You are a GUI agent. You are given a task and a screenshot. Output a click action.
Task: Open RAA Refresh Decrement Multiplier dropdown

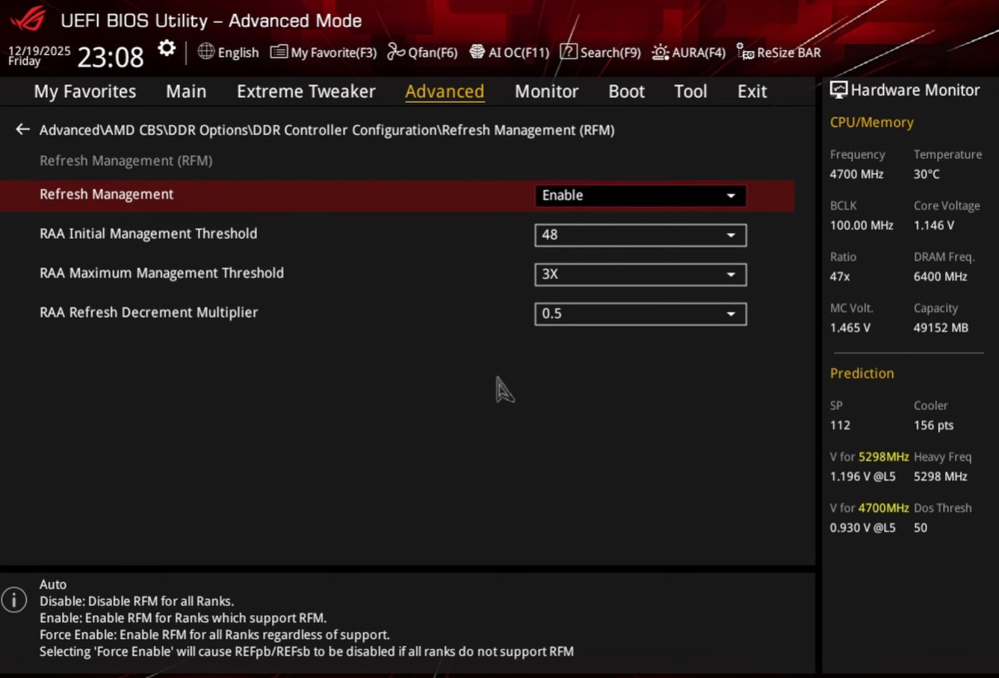[640, 314]
